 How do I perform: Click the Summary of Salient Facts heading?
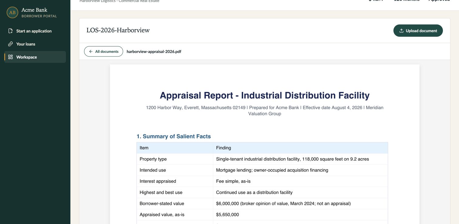point(174,136)
